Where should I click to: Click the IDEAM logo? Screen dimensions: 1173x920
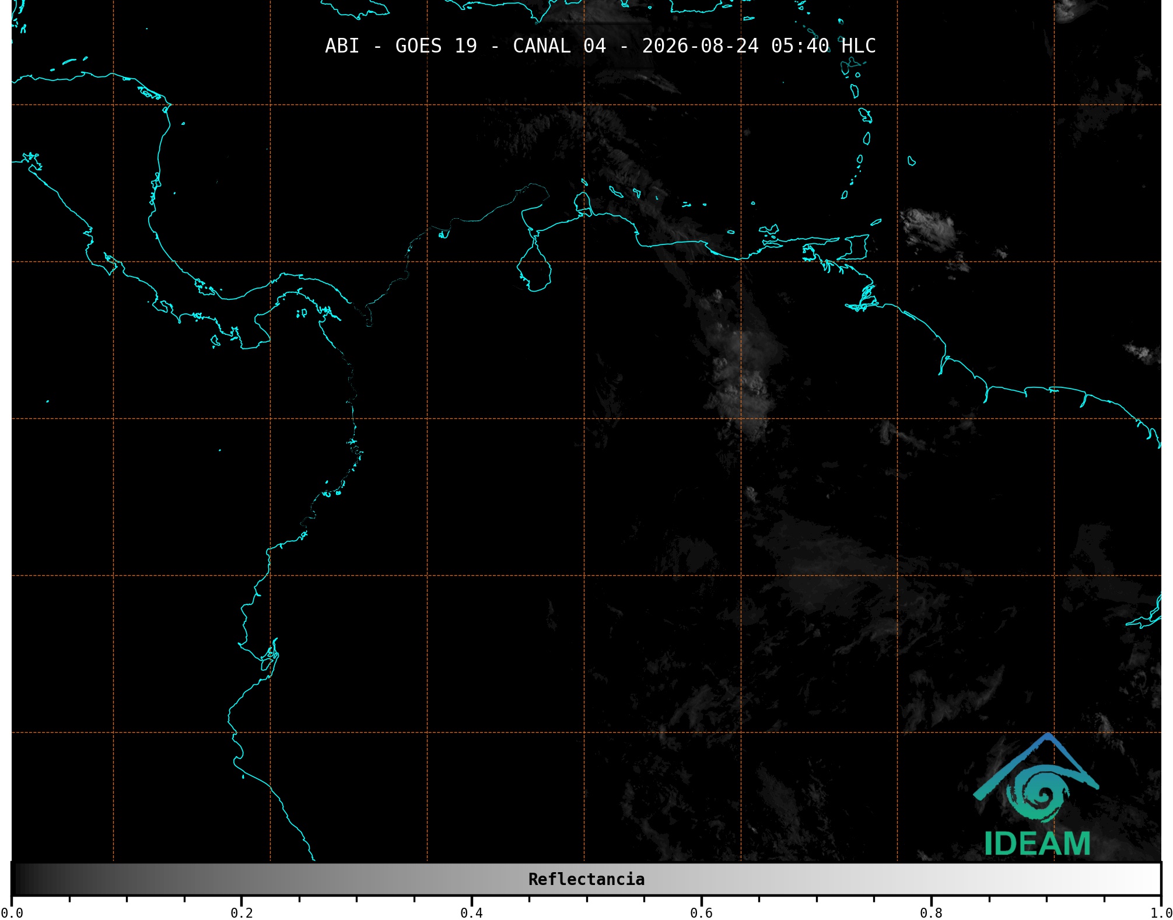(1037, 795)
